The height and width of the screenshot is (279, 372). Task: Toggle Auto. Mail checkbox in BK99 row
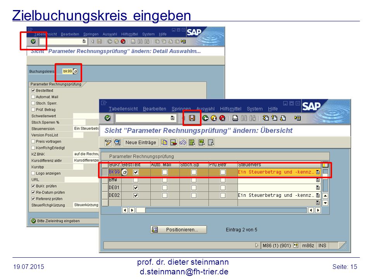click(165, 172)
